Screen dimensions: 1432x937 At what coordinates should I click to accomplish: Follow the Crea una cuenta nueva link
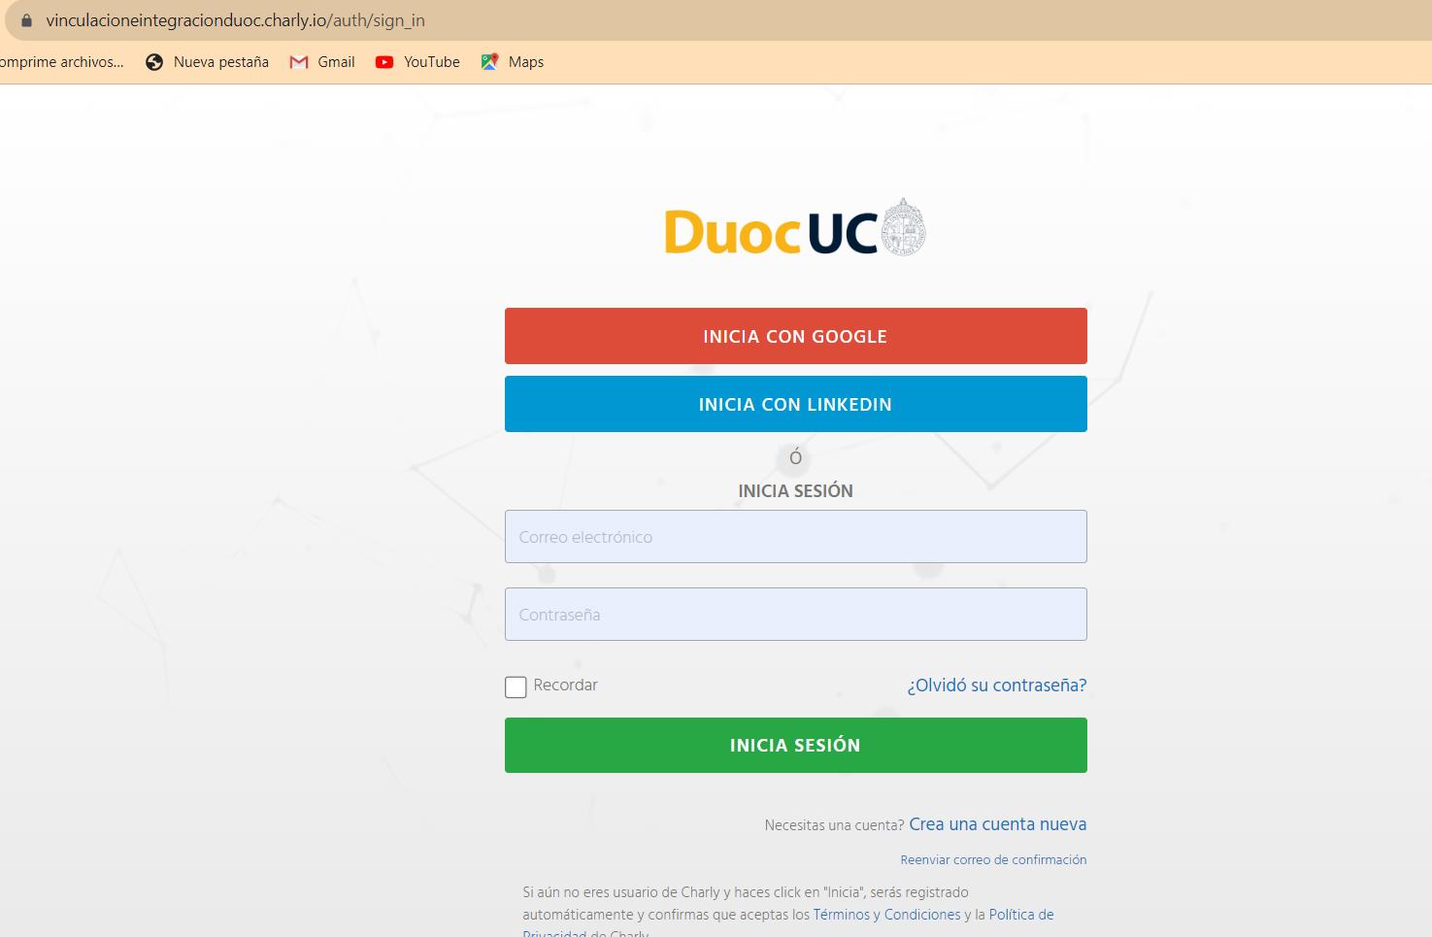pyautogui.click(x=998, y=824)
